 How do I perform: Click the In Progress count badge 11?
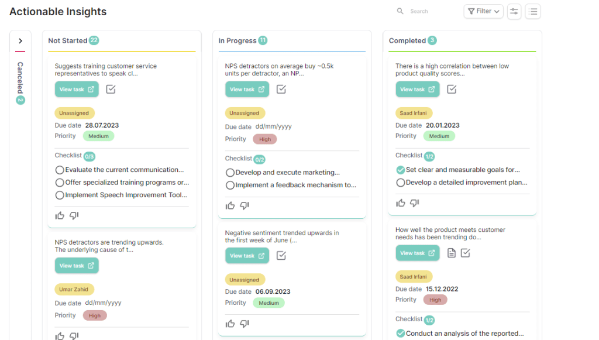coord(263,40)
